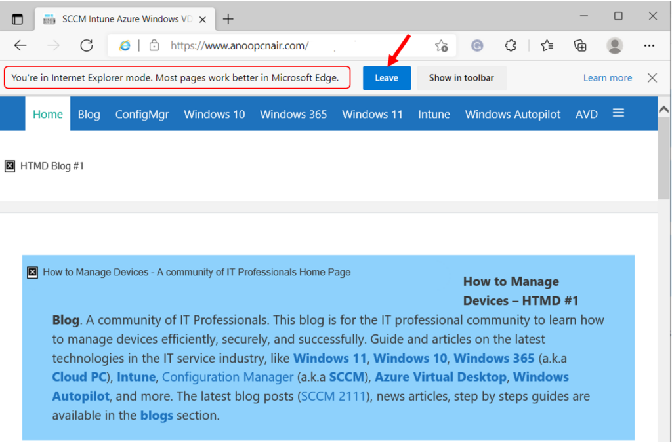Open the ConfigMgr menu item
This screenshot has height=442, width=672.
point(142,114)
